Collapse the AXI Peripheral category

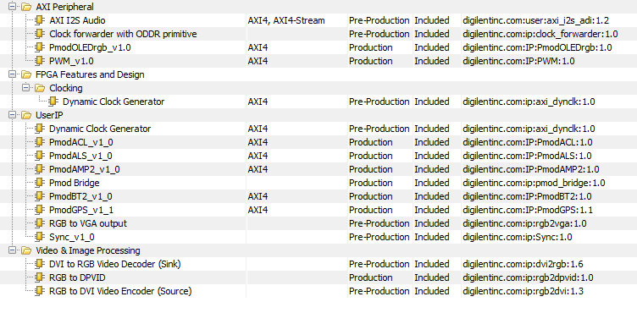tap(13, 7)
